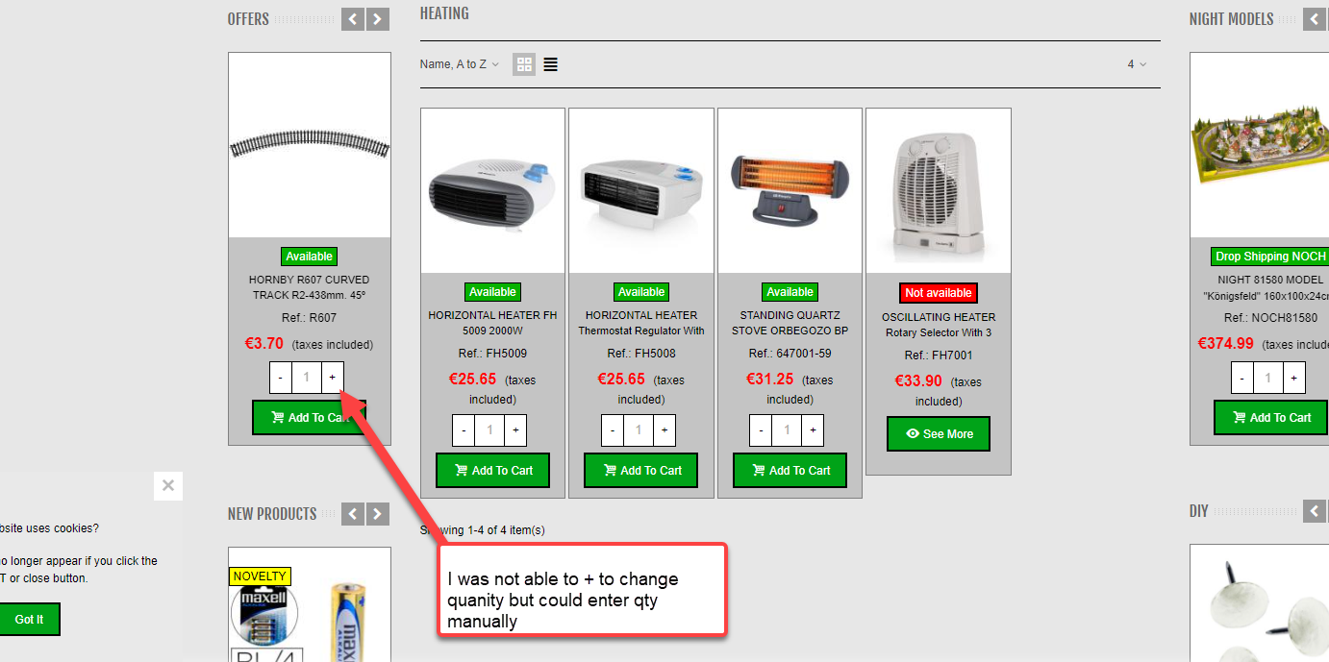Switch to grid view layout
This screenshot has width=1329, height=662.
[524, 64]
